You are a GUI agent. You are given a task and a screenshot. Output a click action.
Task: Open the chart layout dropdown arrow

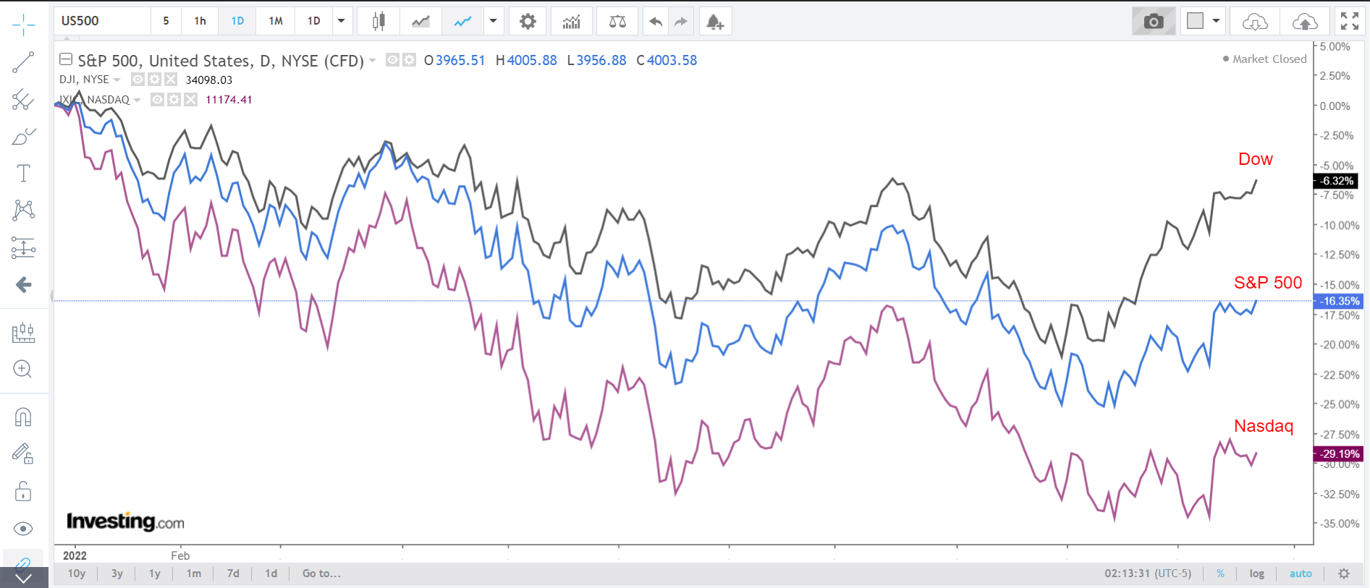point(1217,21)
